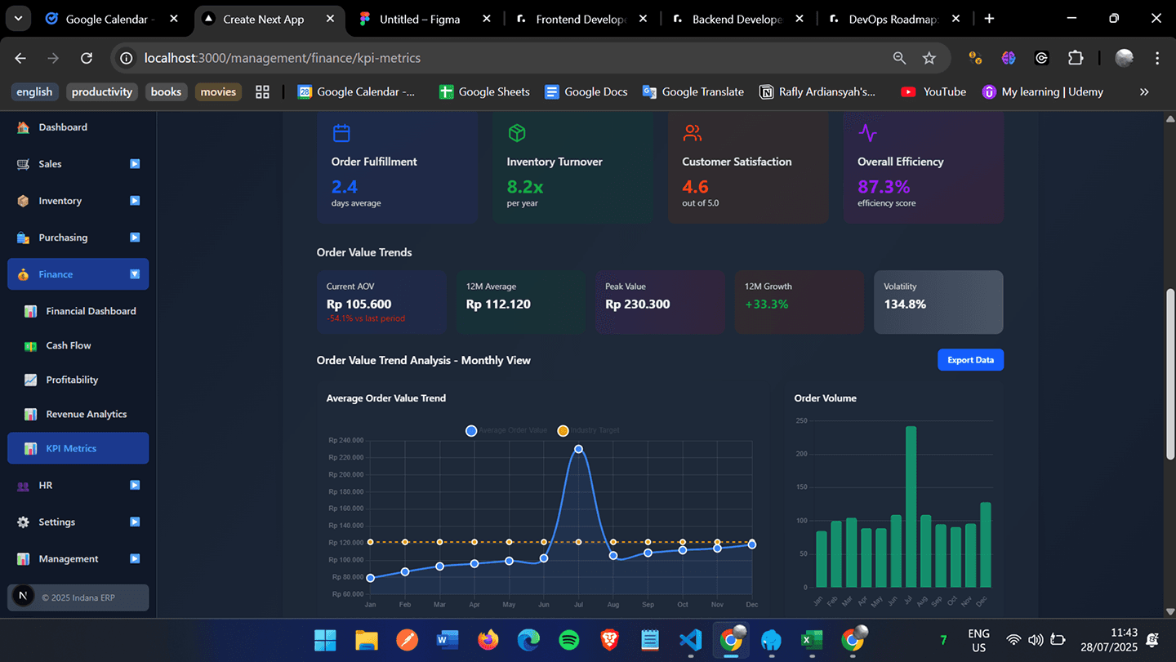Click the Inventory box icon
Viewport: 1176px width, 662px height.
pyautogui.click(x=23, y=201)
